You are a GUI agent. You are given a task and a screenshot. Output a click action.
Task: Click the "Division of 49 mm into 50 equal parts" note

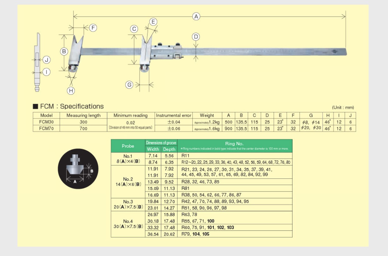pos(130,128)
